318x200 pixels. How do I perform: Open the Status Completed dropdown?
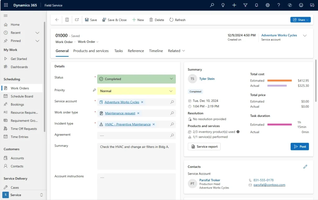[136, 79]
